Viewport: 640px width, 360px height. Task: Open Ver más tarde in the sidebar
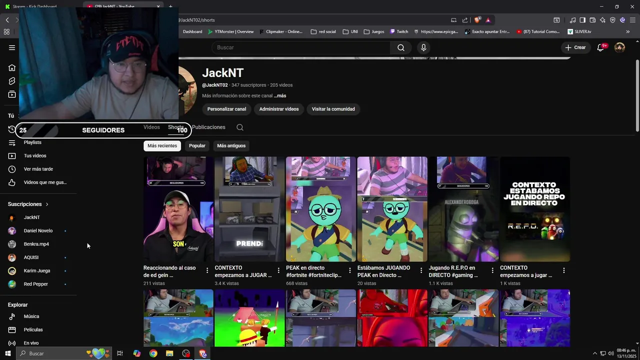38,169
